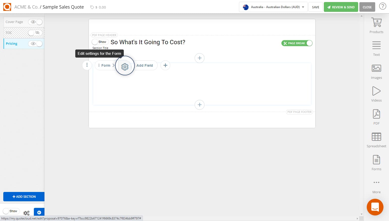Insert a Text block
This screenshot has width=389, height=221.
[x=376, y=48]
